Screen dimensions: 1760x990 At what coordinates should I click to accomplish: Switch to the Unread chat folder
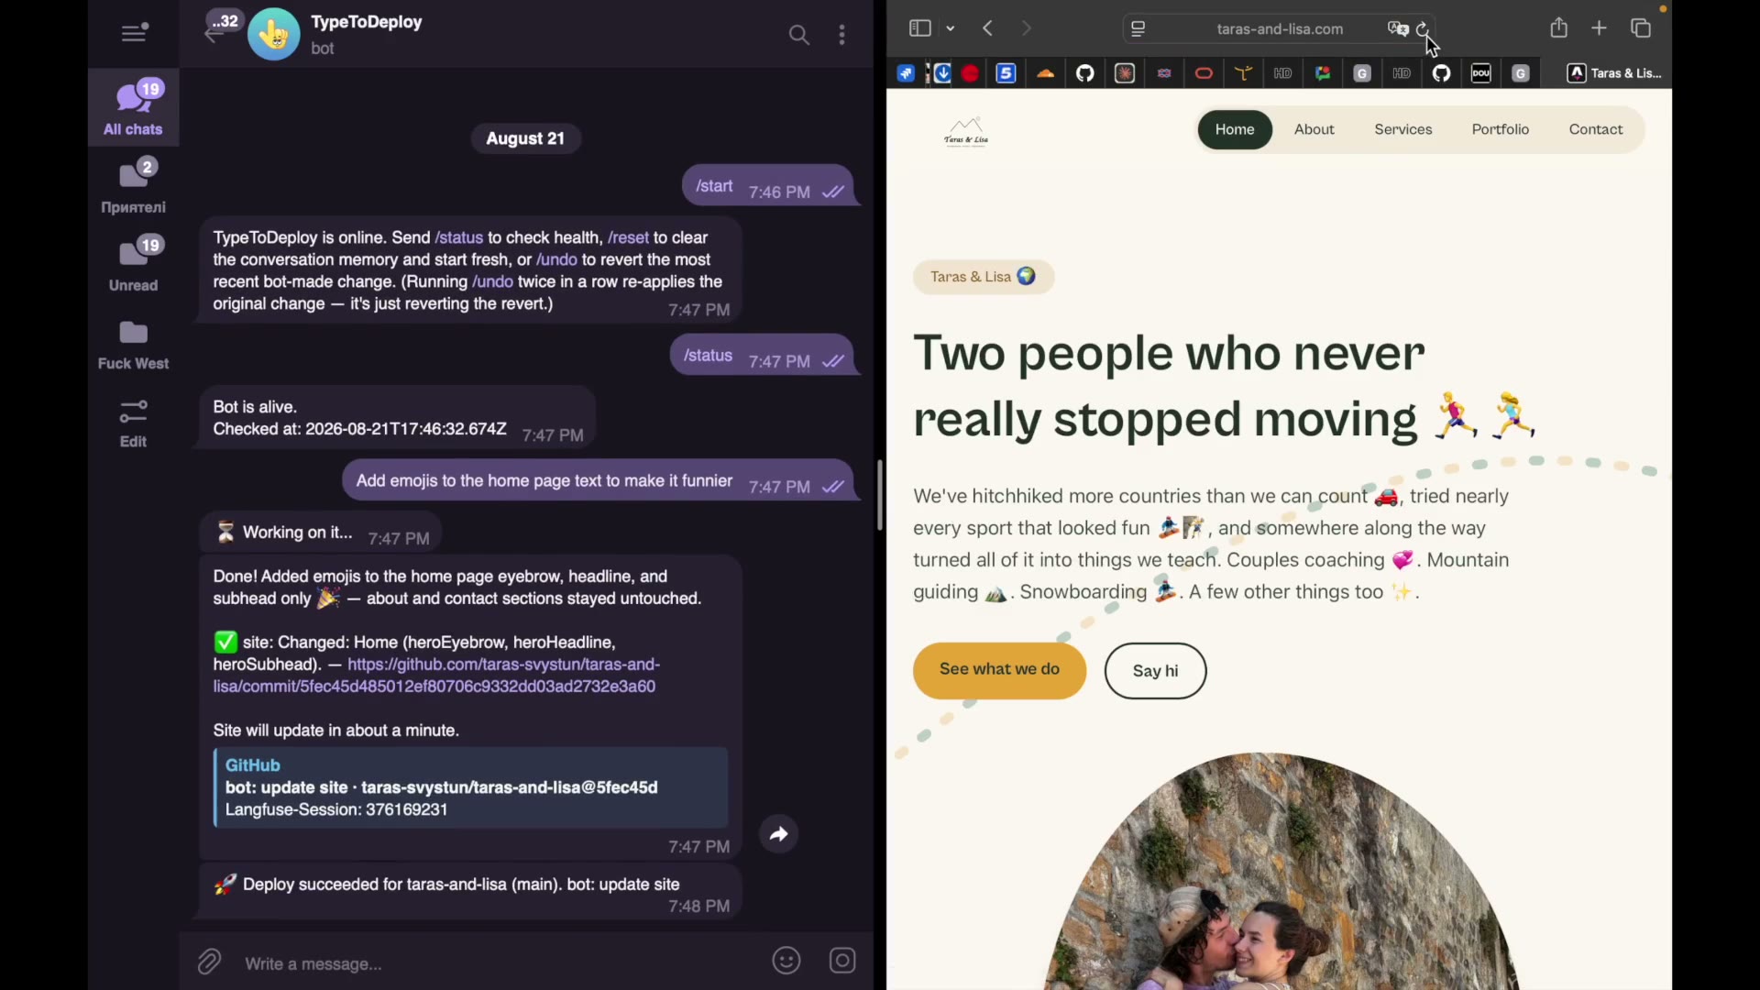tap(134, 263)
